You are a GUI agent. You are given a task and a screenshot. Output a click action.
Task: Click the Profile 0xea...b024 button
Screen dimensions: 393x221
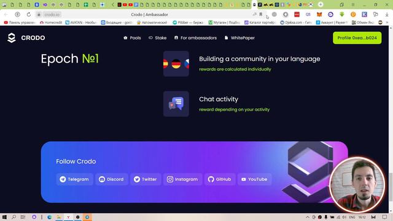pyautogui.click(x=357, y=38)
